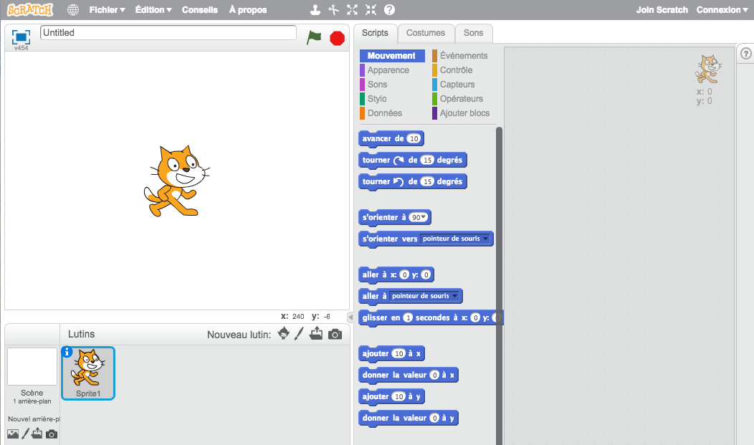Collapse the stage with the small arrow
Screen dimensions: 754x445
click(350, 317)
